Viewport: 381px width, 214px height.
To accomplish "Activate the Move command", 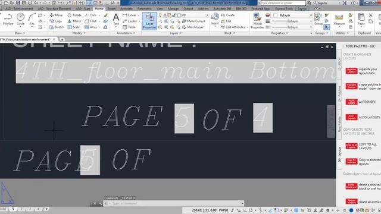I will (x=56, y=15).
